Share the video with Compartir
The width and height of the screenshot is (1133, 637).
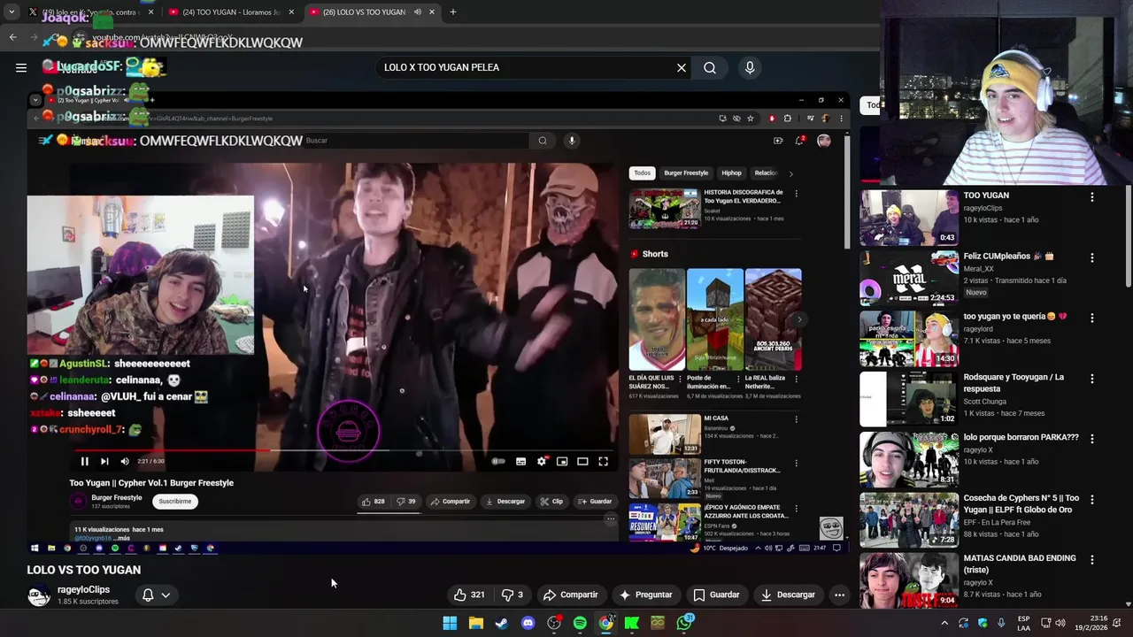coord(570,595)
